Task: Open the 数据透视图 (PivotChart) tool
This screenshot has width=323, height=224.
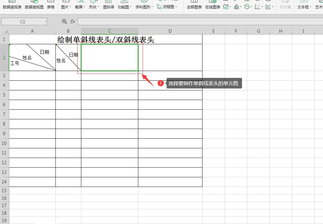Action: [x=34, y=7]
